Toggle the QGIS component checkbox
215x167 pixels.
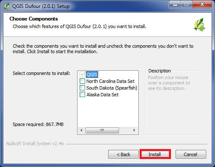82,75
